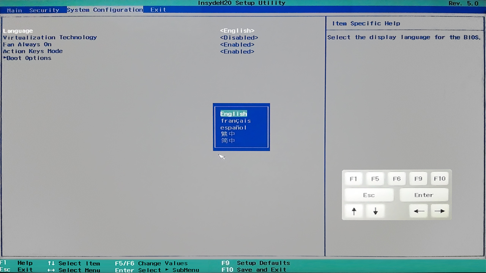Open the Exit menu tab

(x=158, y=10)
